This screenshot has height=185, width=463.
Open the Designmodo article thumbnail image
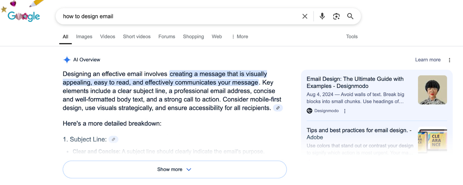point(432,90)
